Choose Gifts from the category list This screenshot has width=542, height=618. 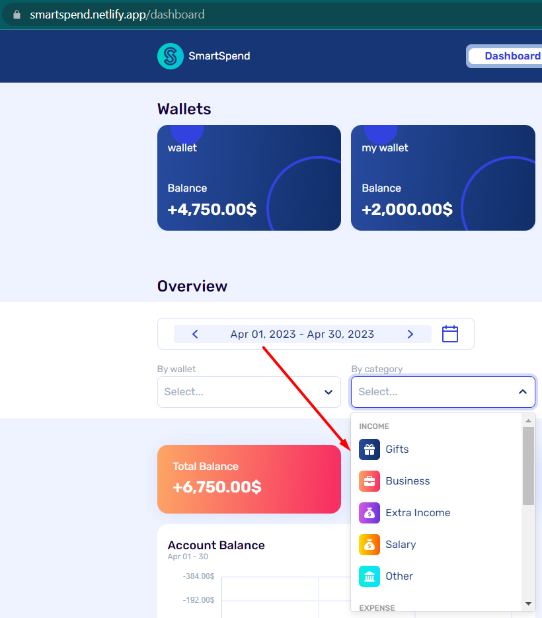pos(397,449)
